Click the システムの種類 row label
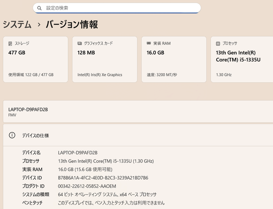This screenshot has height=209, width=273. click(x=35, y=194)
